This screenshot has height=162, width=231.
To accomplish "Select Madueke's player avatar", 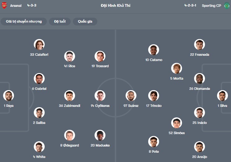I will [100, 135].
